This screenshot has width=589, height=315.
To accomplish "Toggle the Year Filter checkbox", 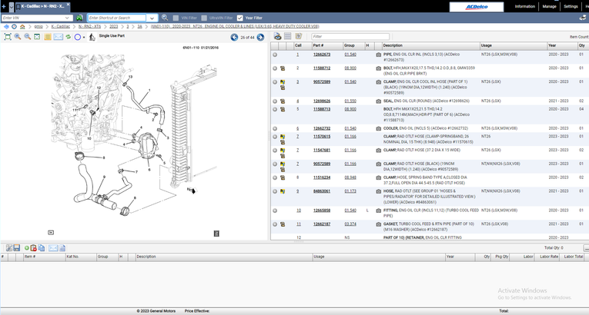I will coord(240,18).
